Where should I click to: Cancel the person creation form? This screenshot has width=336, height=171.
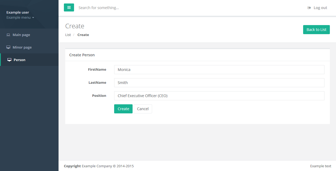pos(143,109)
